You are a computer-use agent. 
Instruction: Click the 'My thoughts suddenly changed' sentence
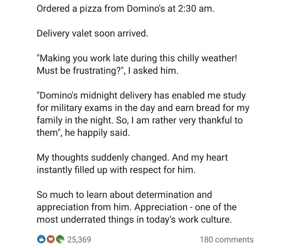[x=103, y=158]
